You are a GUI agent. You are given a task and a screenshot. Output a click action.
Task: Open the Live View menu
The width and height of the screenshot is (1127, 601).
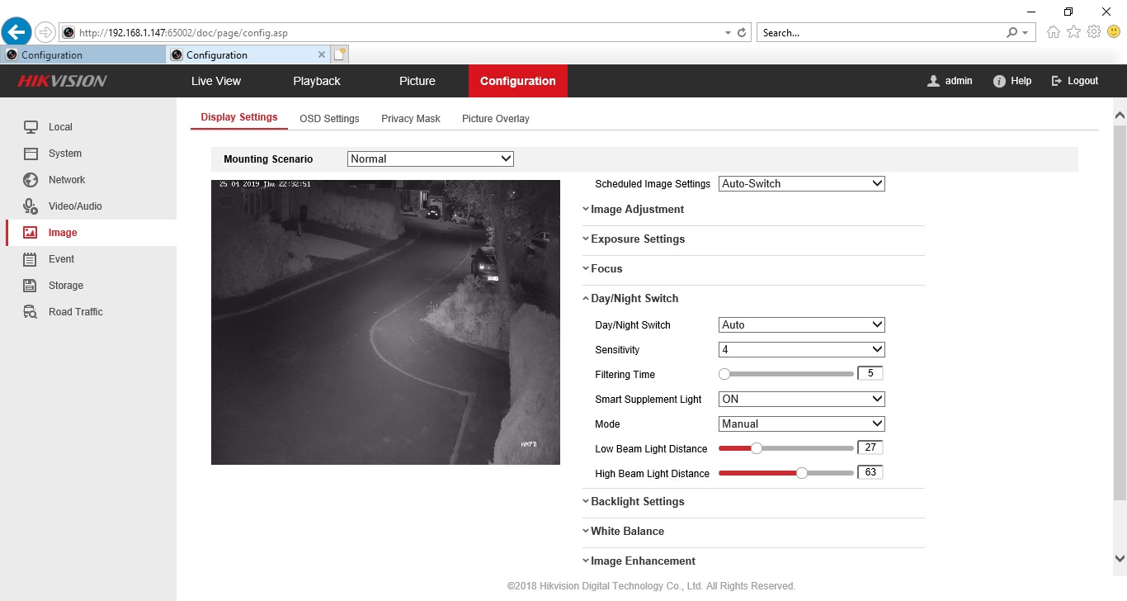tap(216, 81)
